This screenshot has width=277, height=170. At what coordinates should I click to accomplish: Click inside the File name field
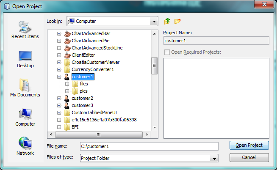pos(148,146)
